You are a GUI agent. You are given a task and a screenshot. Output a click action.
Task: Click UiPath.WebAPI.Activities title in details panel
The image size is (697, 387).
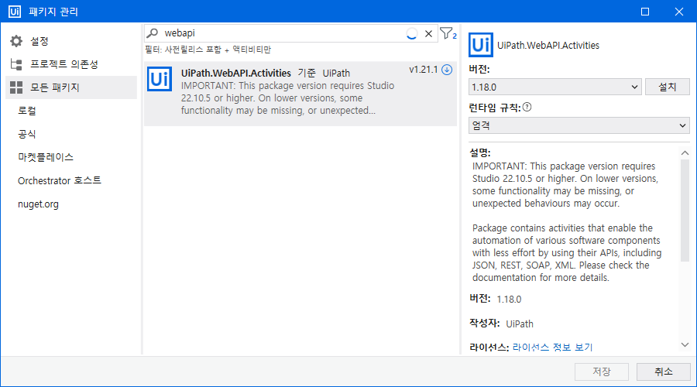(x=548, y=46)
